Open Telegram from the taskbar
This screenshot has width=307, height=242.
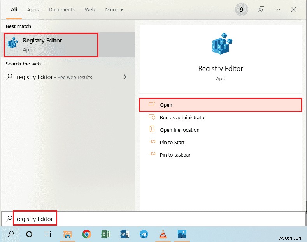pos(144,234)
